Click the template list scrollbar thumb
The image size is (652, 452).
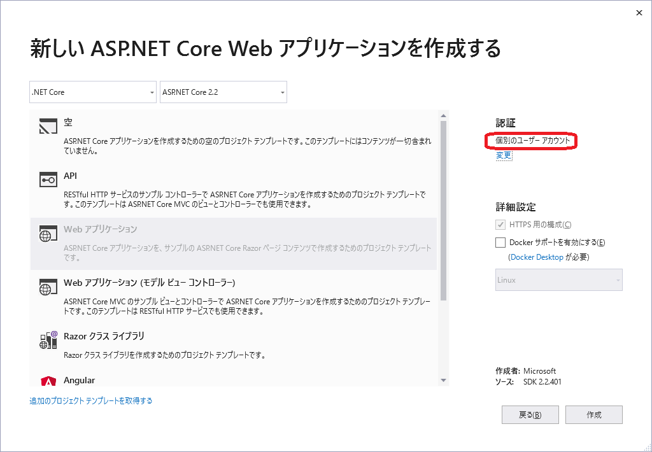(x=443, y=211)
